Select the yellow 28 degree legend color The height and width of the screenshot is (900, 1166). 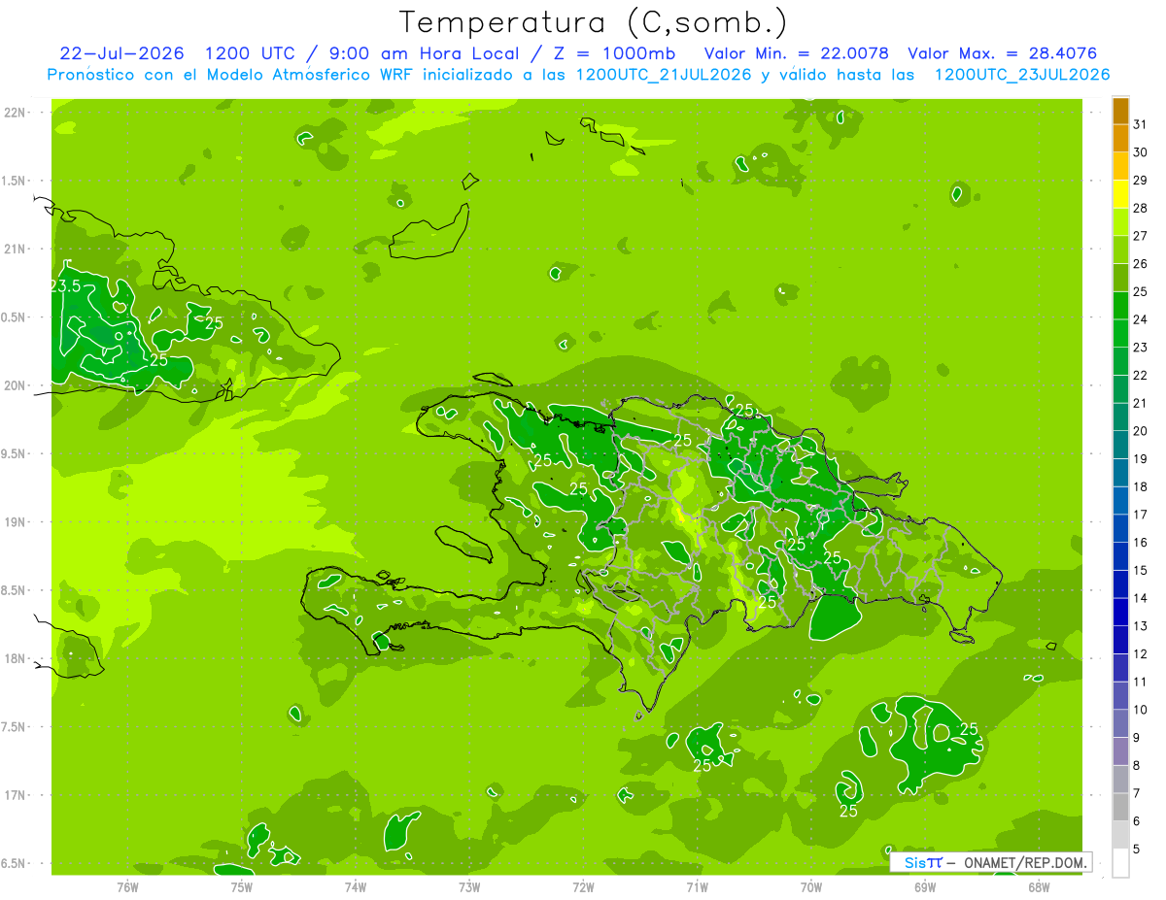pos(1120,194)
